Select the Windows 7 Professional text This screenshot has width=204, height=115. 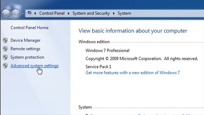pos(107,50)
